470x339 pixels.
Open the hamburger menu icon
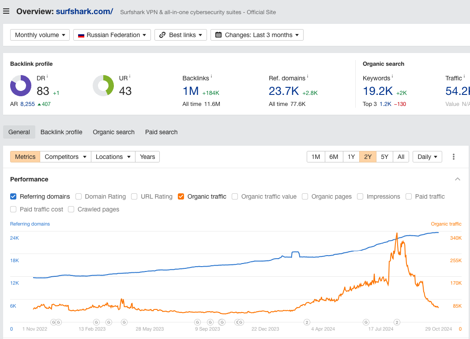6,11
